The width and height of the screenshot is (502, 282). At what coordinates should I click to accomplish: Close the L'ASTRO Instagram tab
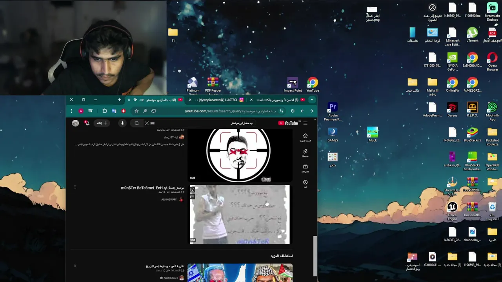[x=190, y=100]
